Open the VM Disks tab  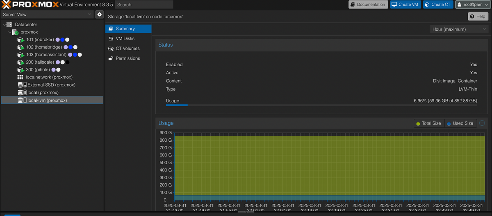click(128, 38)
